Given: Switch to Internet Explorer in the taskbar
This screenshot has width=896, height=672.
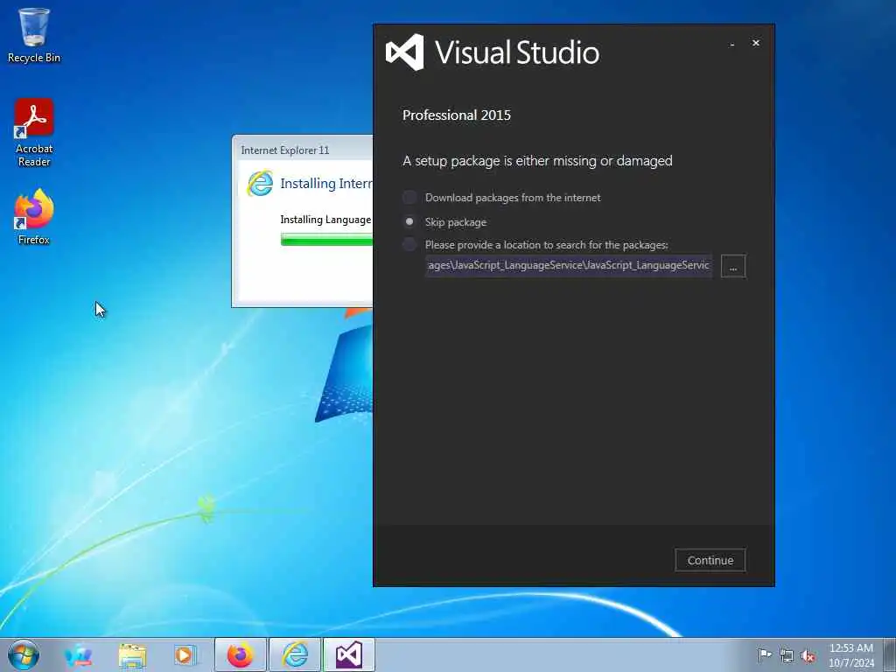Looking at the screenshot, I should [x=295, y=654].
